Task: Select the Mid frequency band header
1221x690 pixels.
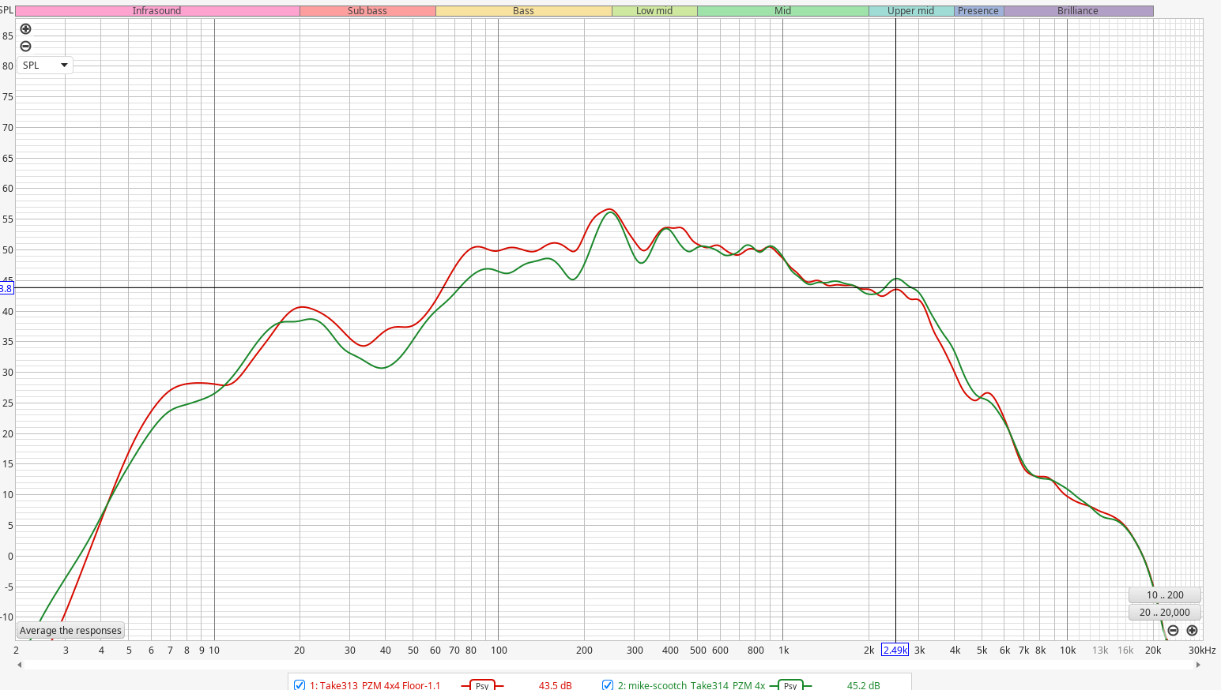Action: click(x=782, y=11)
